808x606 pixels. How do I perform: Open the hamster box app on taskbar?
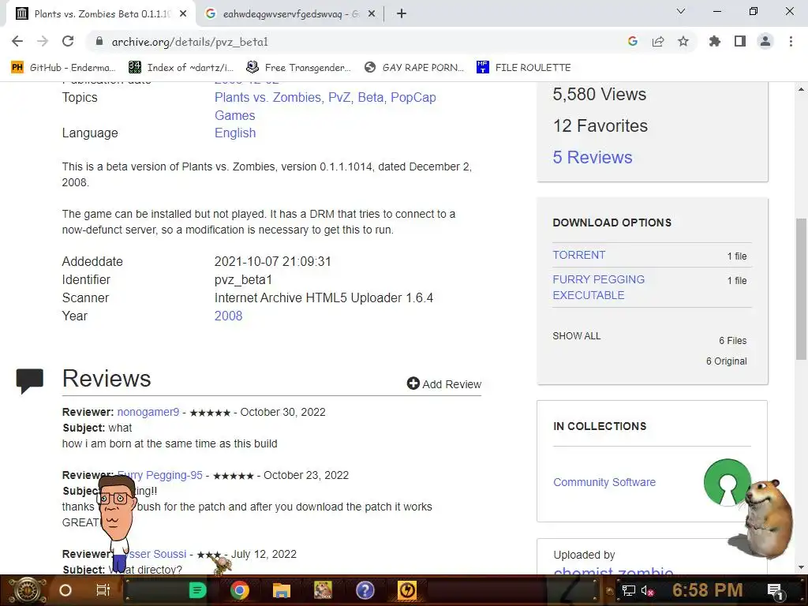[x=323, y=590]
